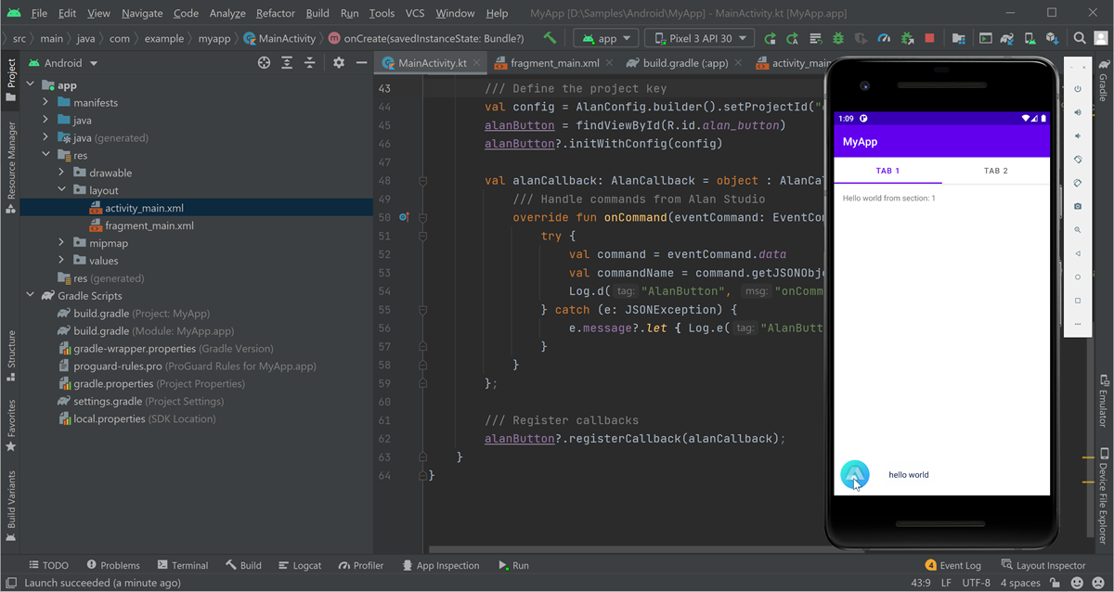Viewport: 1114px width, 592px height.
Task: Click the Layout Inspector button
Action: pos(1043,565)
